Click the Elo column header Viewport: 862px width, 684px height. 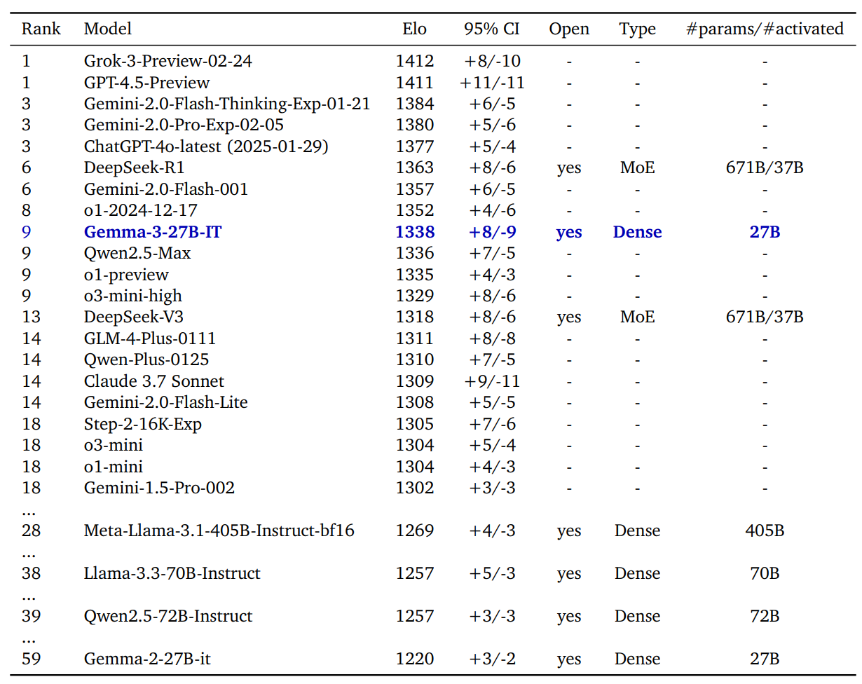tap(415, 29)
